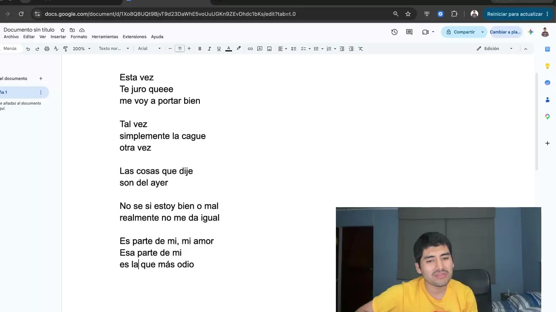
Task: Run spell check icon
Action: coord(56,49)
